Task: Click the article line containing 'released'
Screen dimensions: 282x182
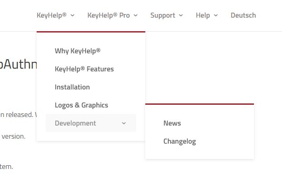Action: tap(17, 114)
